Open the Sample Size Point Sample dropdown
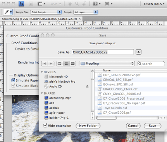 point(46,12)
